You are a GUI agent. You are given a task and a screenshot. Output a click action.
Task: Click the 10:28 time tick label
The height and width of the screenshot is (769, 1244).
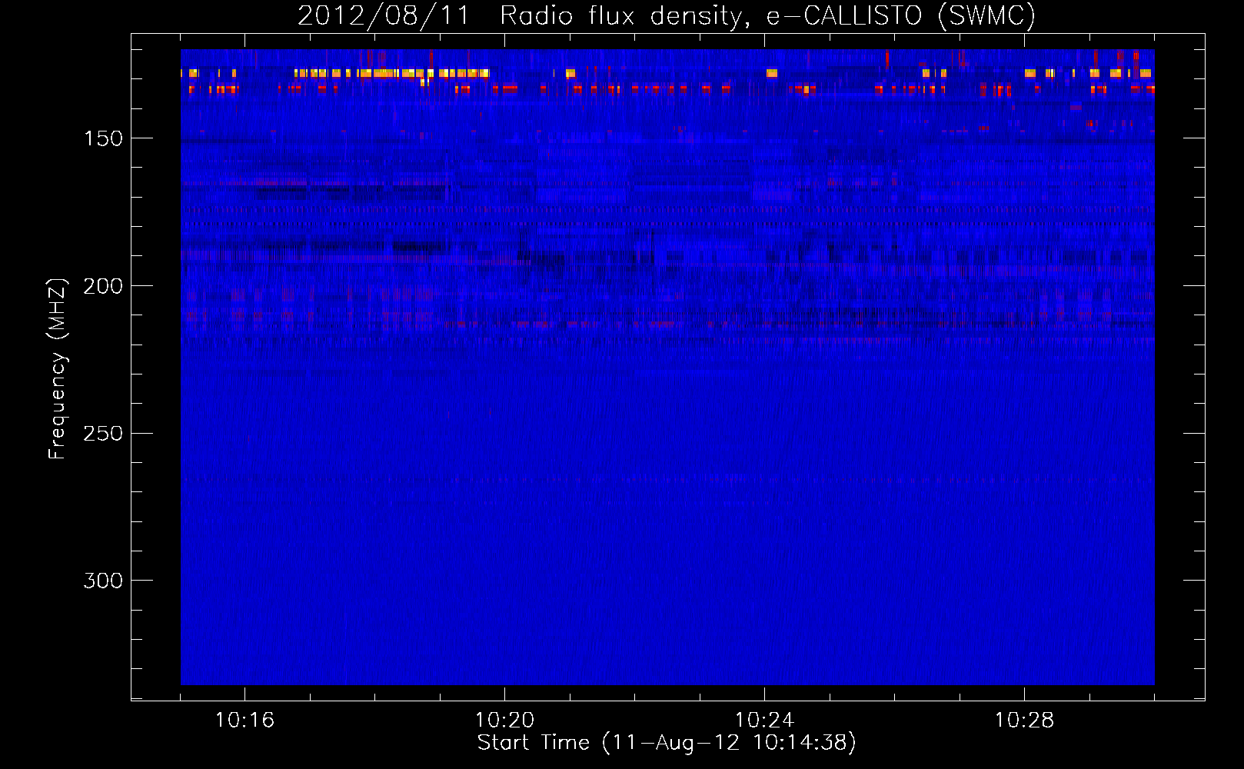click(1024, 721)
